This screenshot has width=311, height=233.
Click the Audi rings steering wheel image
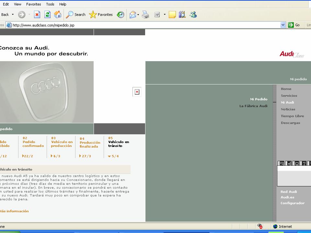point(47,92)
